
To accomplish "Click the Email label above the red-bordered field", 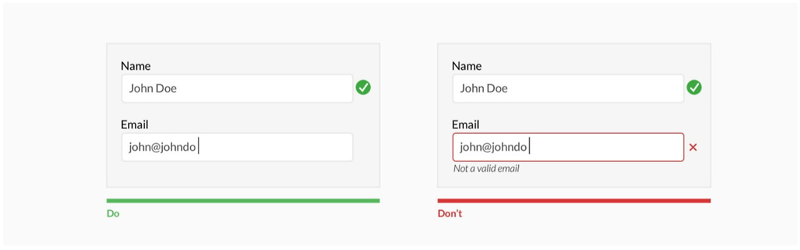I will click(466, 124).
